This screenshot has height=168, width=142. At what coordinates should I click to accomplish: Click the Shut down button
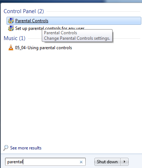107,162
